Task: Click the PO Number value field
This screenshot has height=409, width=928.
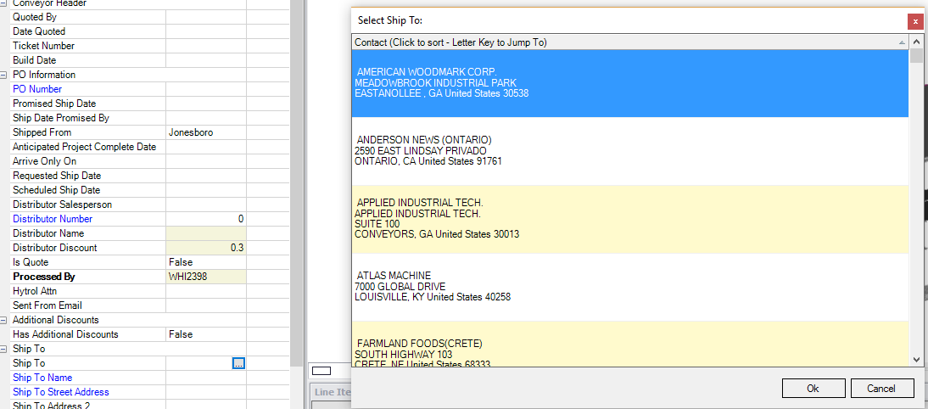Action: coord(206,89)
